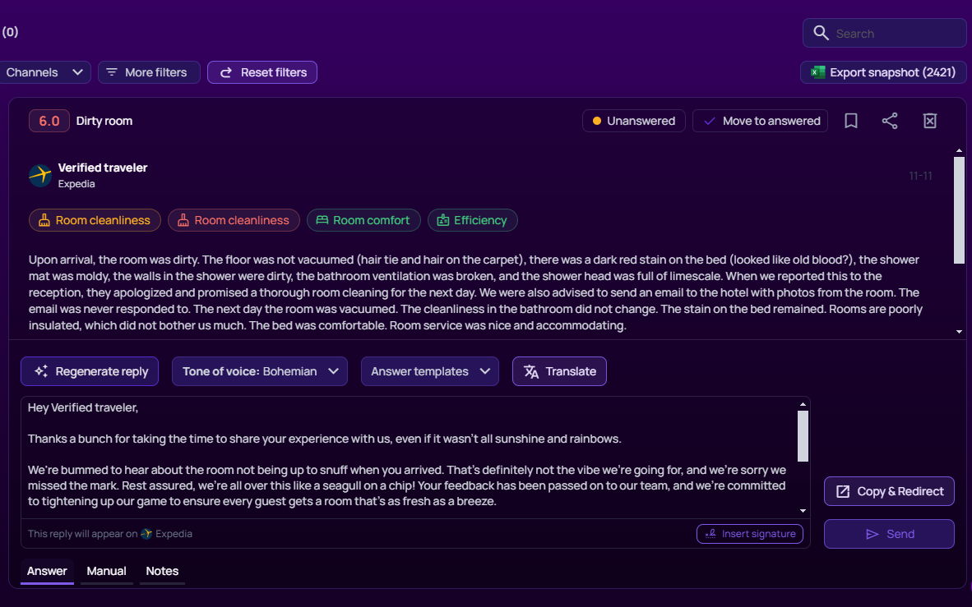Click the Expedia traveler avatar icon

coord(39,175)
